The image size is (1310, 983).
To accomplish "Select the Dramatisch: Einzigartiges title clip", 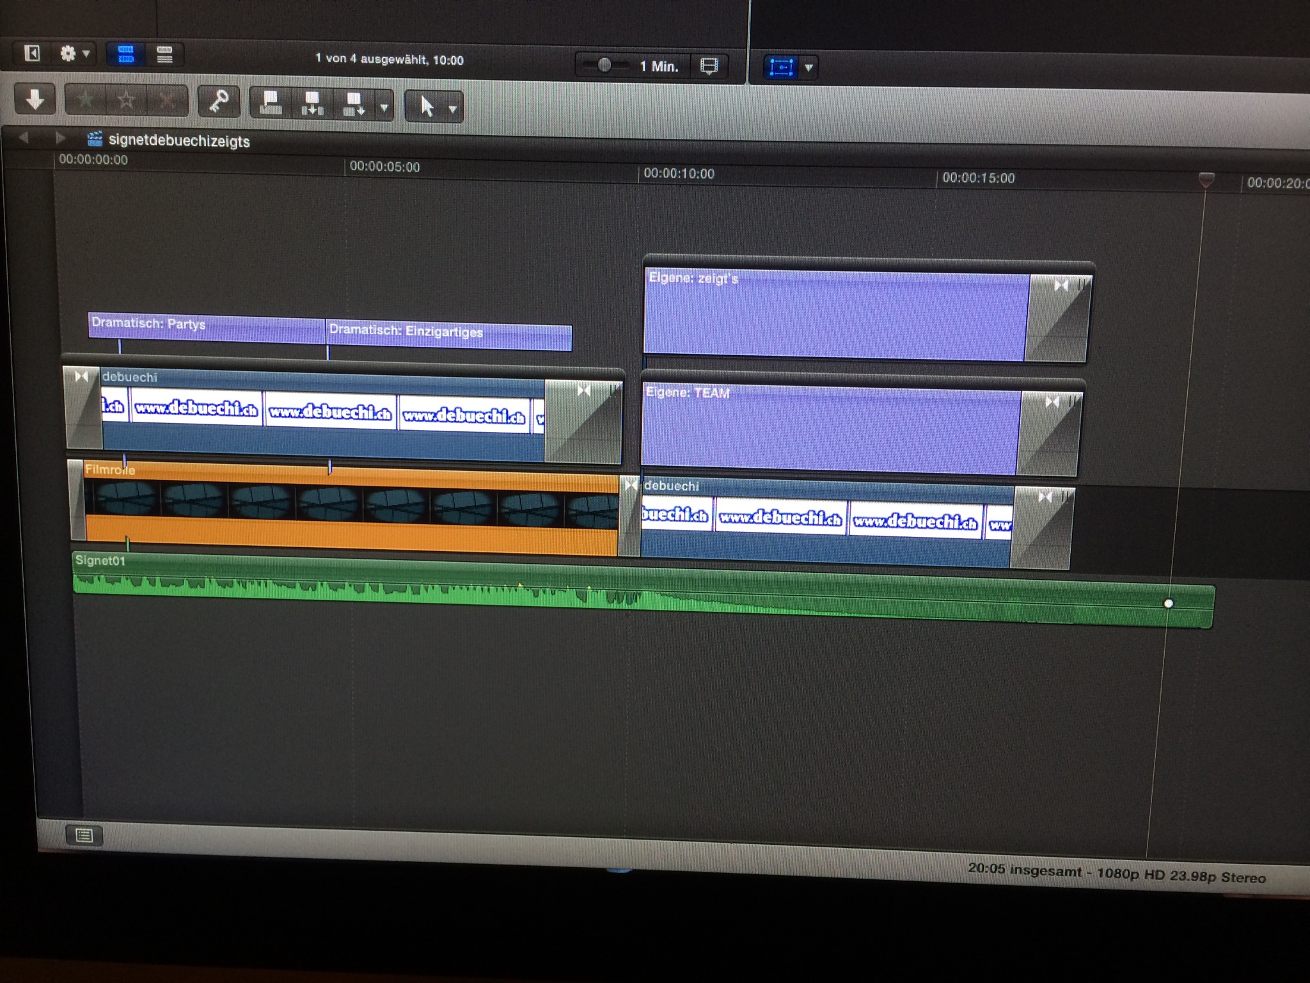I will coord(449,336).
